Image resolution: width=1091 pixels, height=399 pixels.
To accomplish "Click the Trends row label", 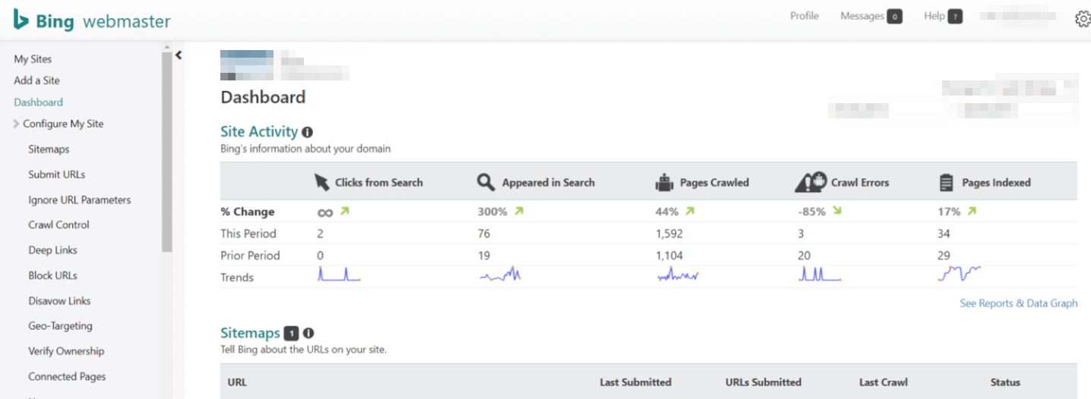I will (x=237, y=278).
